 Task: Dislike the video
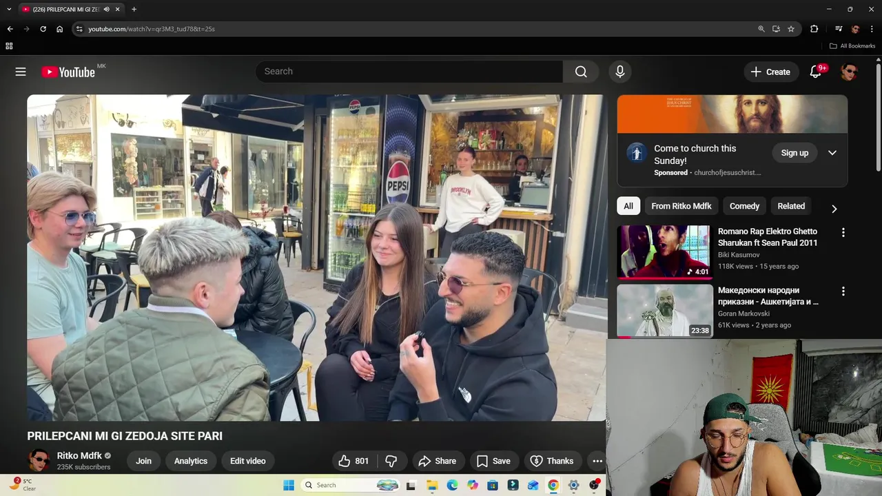[391, 461]
